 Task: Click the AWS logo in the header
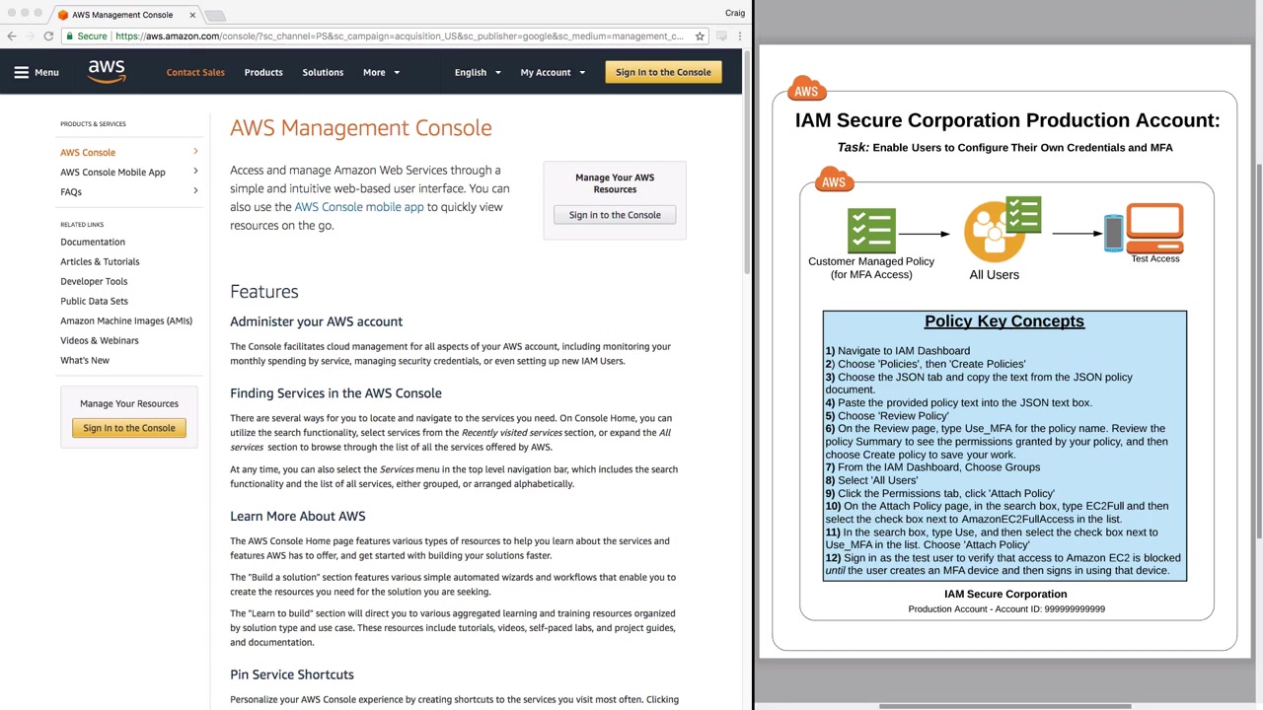(x=107, y=72)
